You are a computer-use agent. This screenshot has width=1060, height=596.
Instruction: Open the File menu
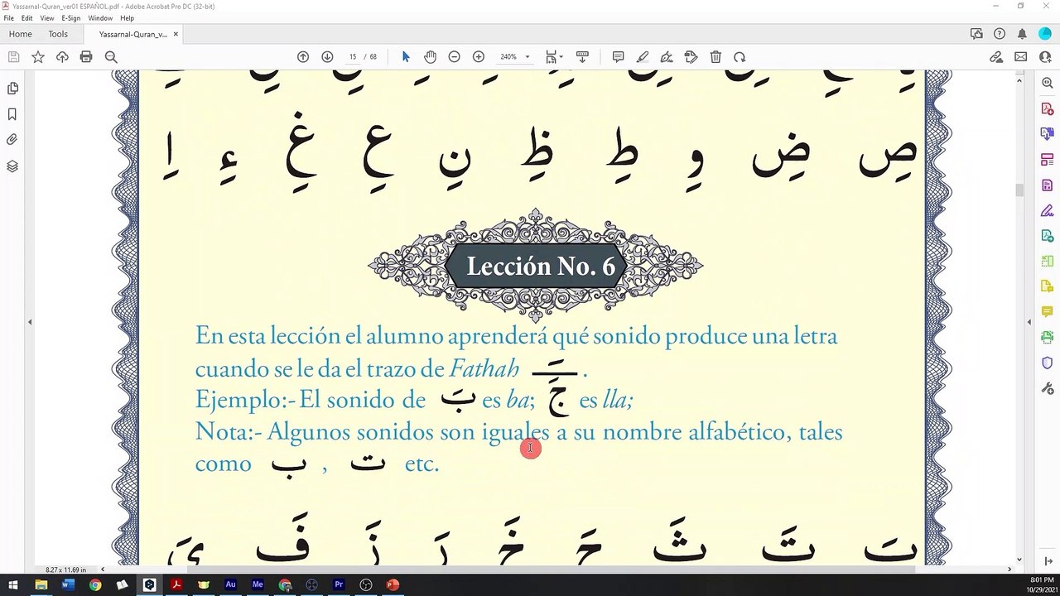click(x=8, y=18)
